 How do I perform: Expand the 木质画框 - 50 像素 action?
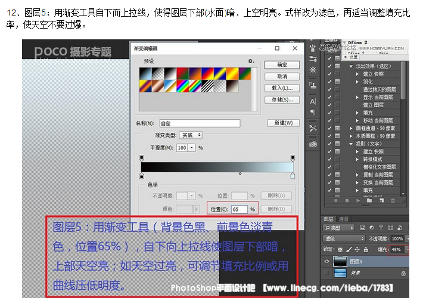[x=351, y=136]
